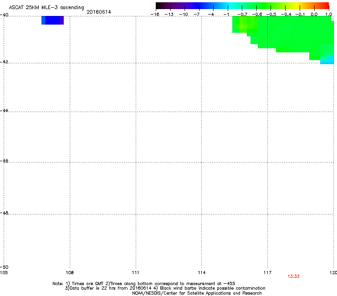The image size is (337, 296).
Task: Click the longitude axis label "111"
Action: click(135, 273)
